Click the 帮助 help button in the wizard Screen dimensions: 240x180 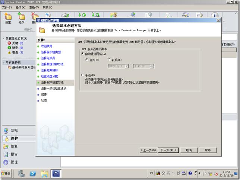coord(208,150)
